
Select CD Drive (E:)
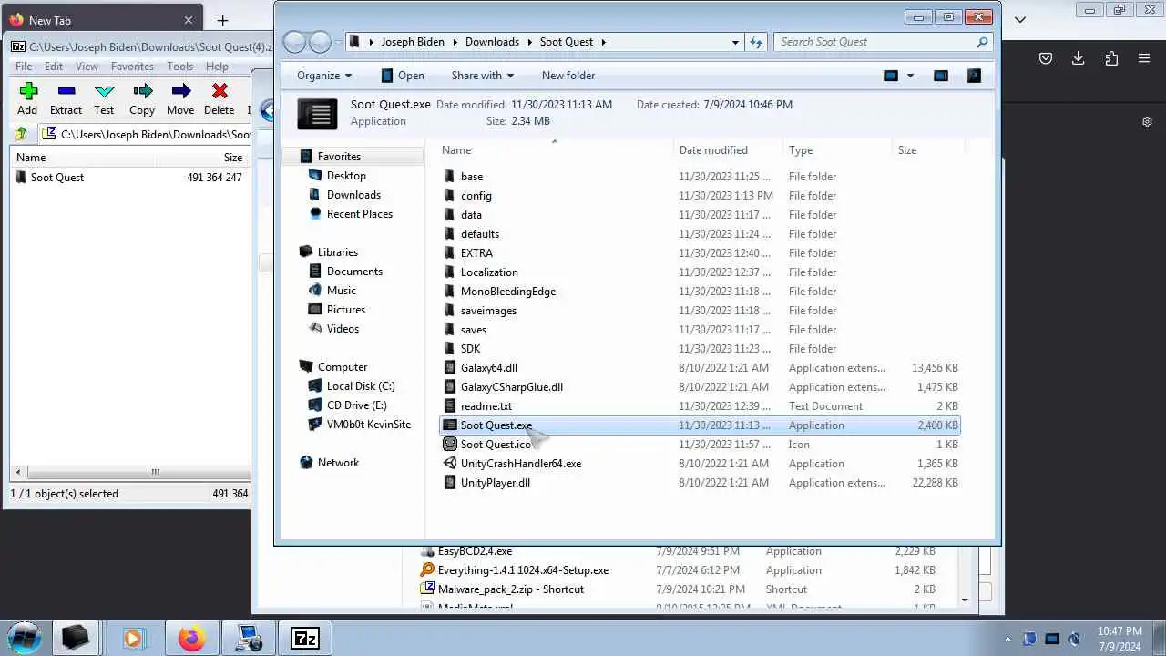point(357,405)
